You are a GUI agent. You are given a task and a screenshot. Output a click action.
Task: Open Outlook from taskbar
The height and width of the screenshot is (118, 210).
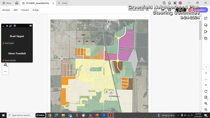tap(70, 115)
